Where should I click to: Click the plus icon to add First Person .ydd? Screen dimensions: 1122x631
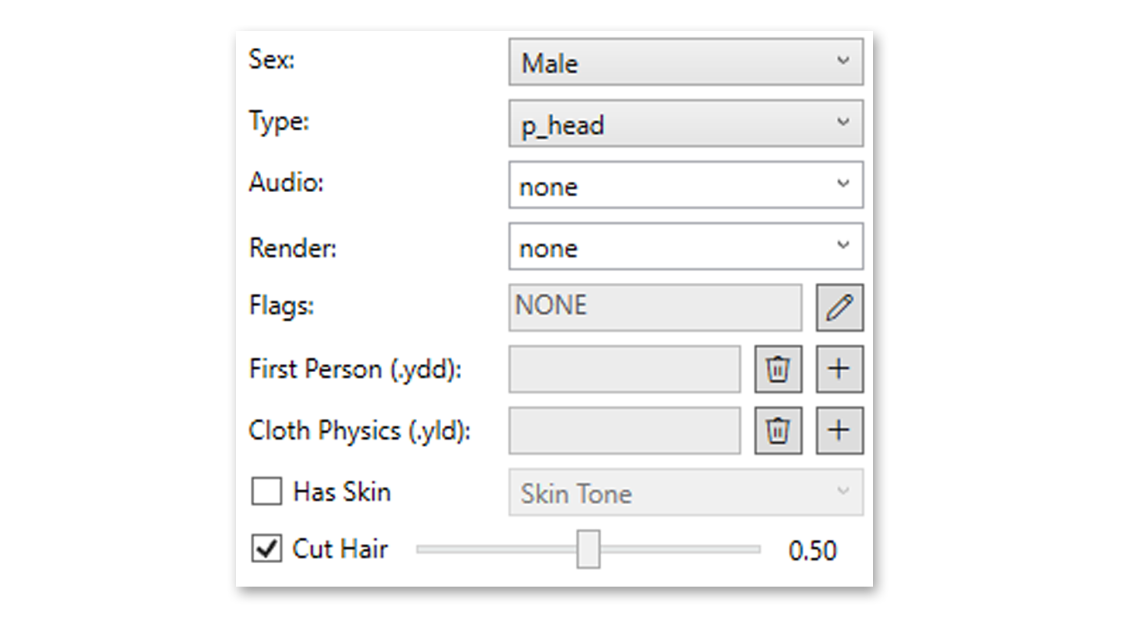pos(839,369)
